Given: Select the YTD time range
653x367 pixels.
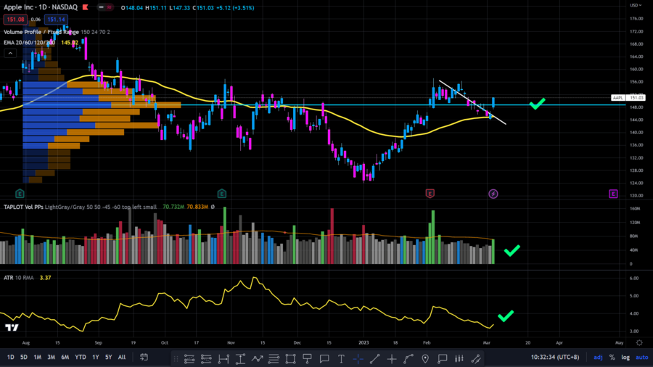Looking at the screenshot, I should click(81, 357).
